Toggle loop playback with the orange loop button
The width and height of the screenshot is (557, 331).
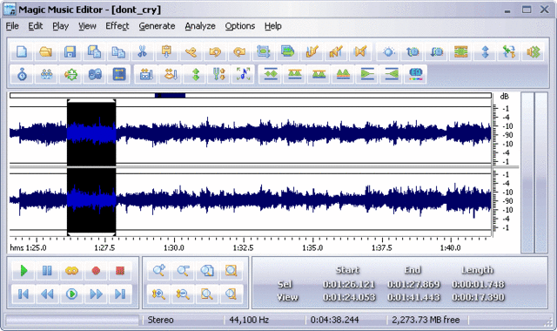coord(71,271)
